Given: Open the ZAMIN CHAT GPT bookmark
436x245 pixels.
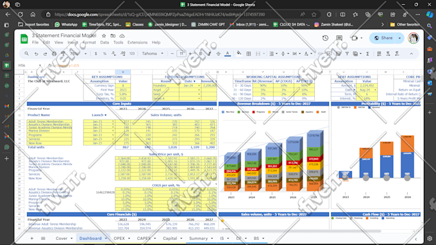Looking at the screenshot, I should pos(208,24).
